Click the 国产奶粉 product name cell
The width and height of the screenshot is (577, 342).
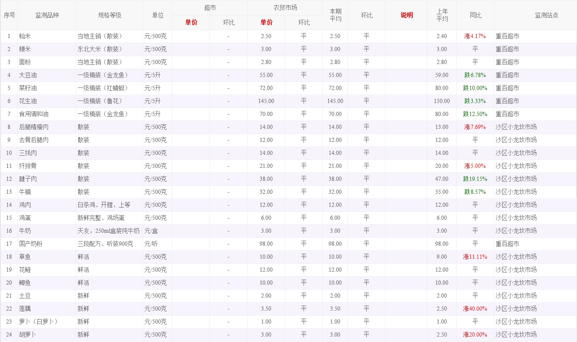(x=31, y=244)
